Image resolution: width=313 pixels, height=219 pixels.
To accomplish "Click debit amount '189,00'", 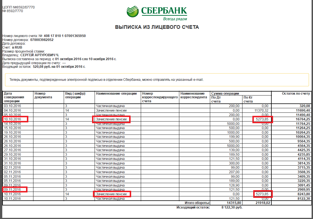I will coord(234,181).
